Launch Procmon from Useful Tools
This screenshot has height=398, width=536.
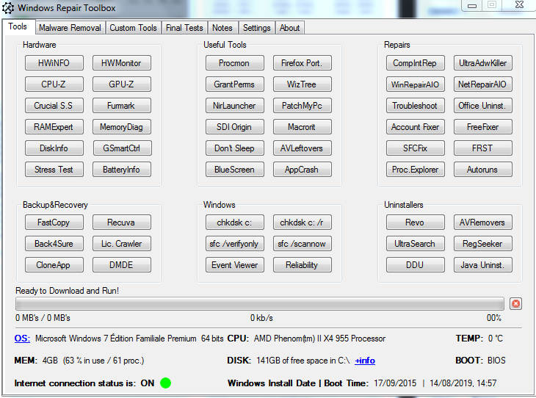(234, 63)
